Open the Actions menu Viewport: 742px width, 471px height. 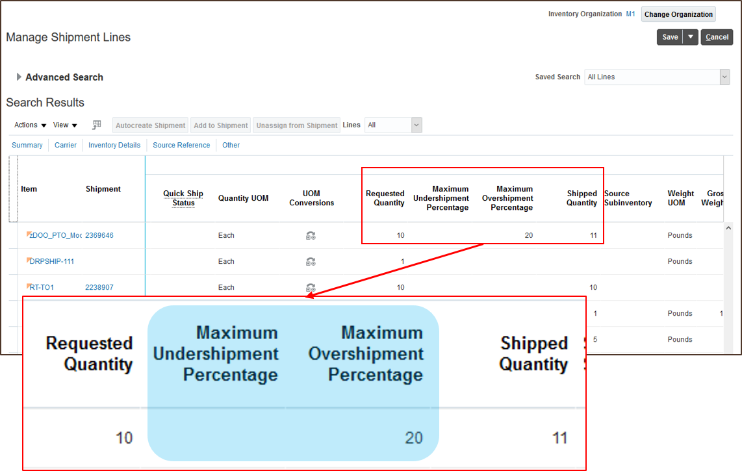coord(31,125)
